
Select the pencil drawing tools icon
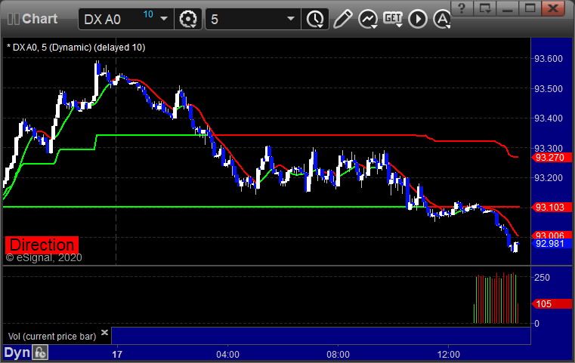tap(342, 19)
